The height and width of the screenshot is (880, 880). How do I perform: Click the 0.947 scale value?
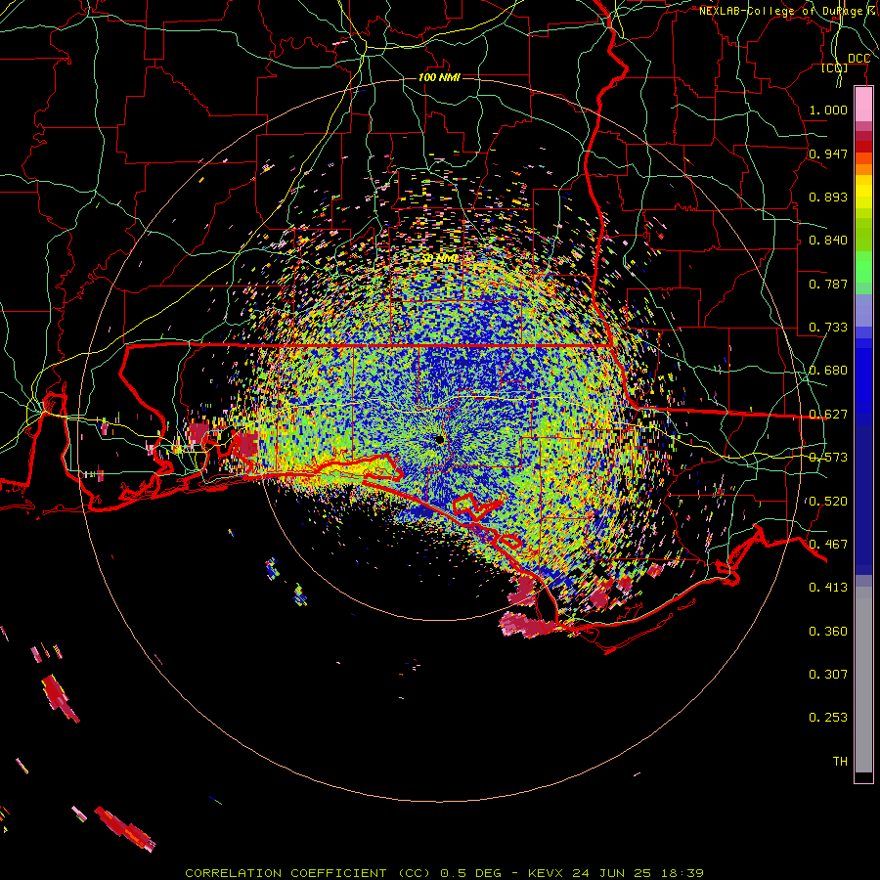828,154
